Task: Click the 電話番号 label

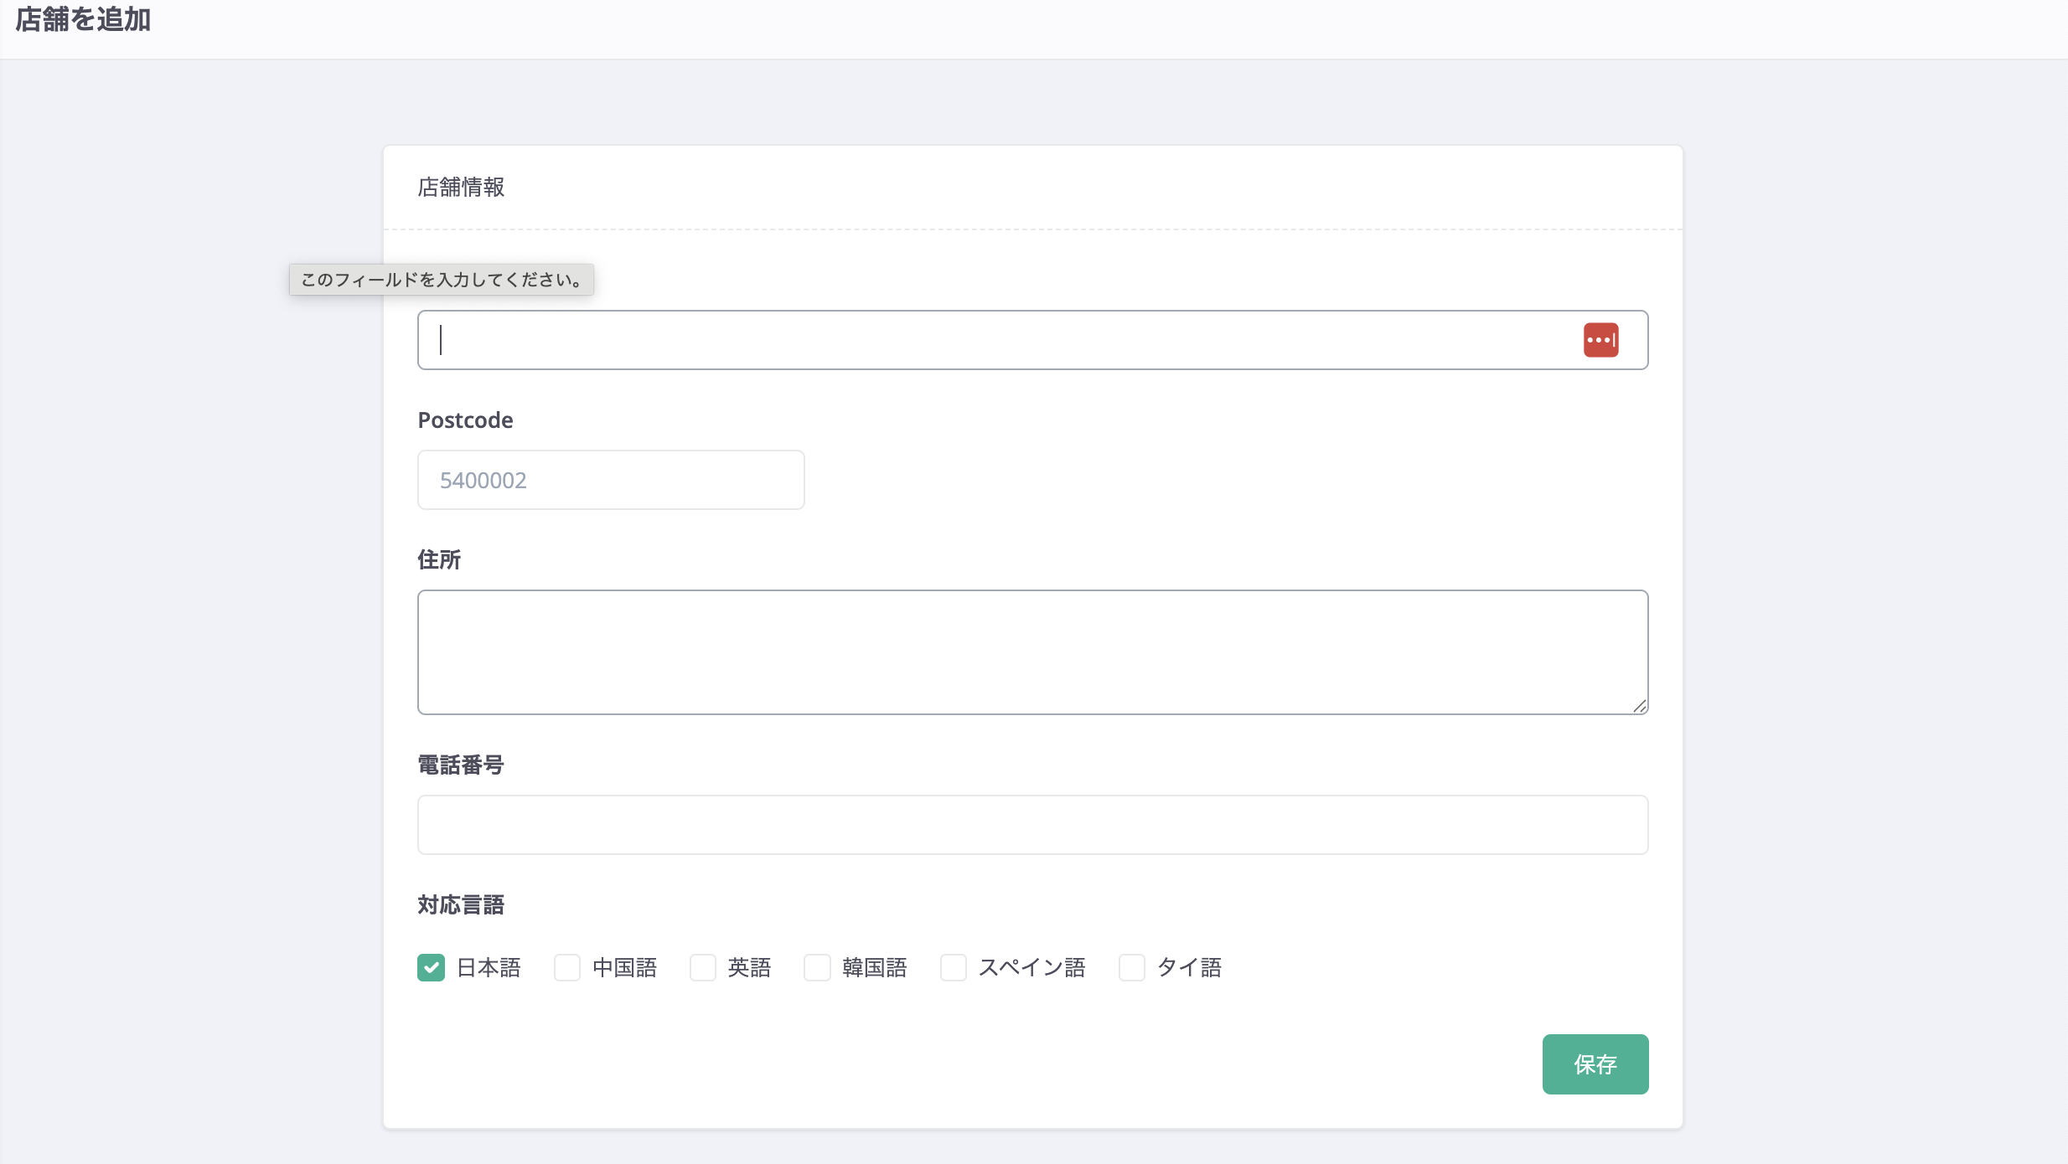Action: (461, 765)
